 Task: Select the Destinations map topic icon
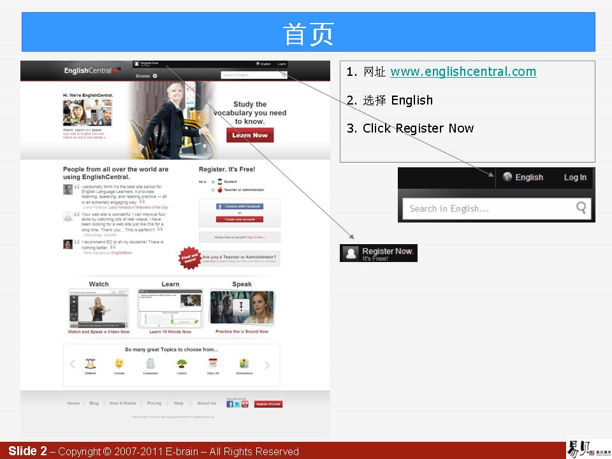coord(244,363)
